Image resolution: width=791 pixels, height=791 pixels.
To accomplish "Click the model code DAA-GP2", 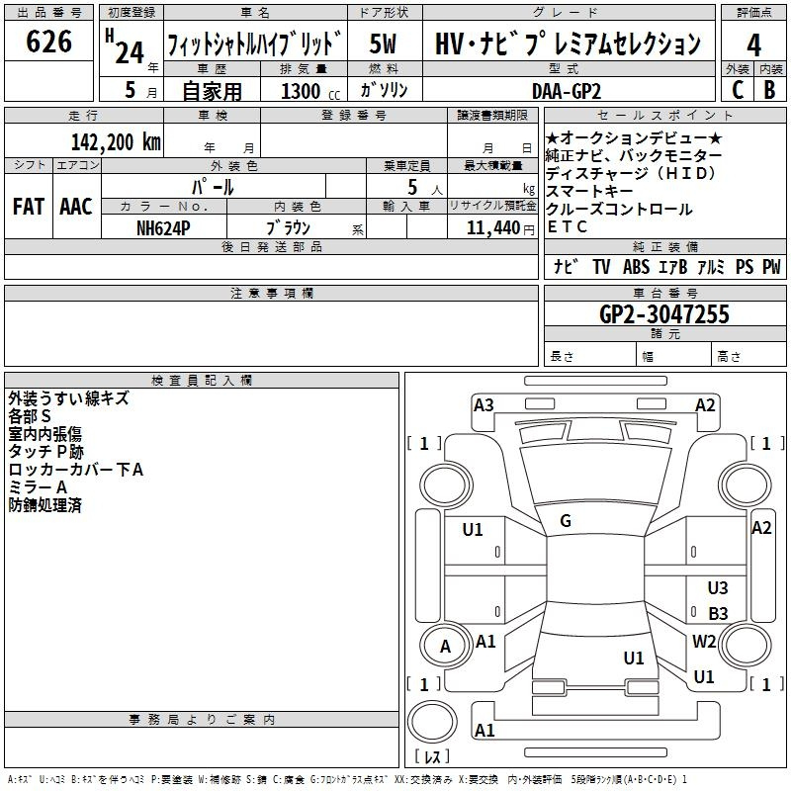I will [x=567, y=91].
